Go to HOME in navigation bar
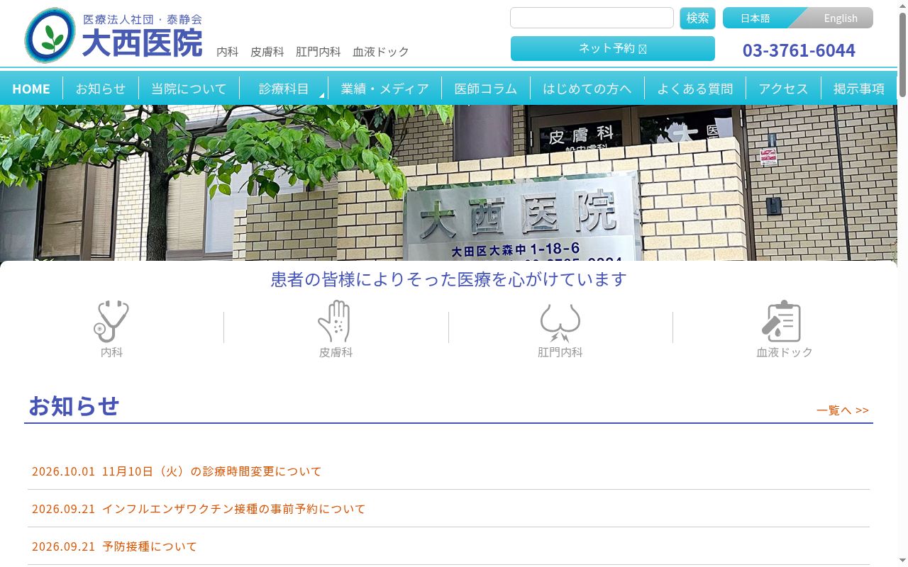908x567 pixels. (31, 89)
